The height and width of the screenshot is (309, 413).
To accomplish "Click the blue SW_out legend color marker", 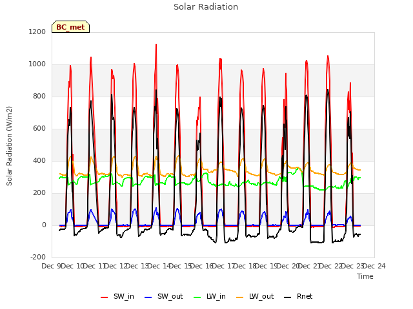I will (148, 297).
